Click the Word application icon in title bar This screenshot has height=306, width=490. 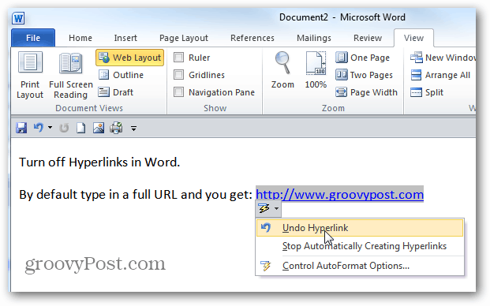tap(18, 18)
